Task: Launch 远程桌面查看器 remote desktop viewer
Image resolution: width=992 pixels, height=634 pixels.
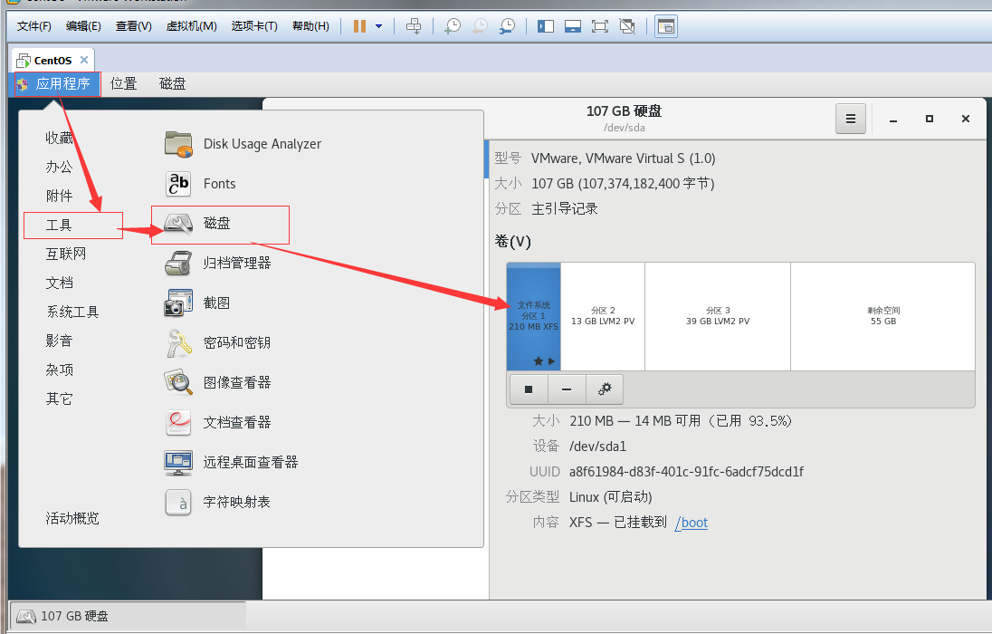Action: 231,462
